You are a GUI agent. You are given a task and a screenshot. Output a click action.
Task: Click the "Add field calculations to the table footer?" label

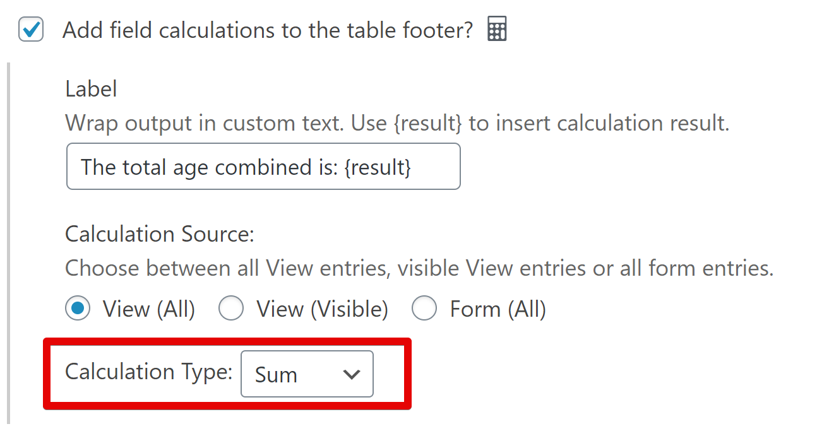(x=267, y=30)
